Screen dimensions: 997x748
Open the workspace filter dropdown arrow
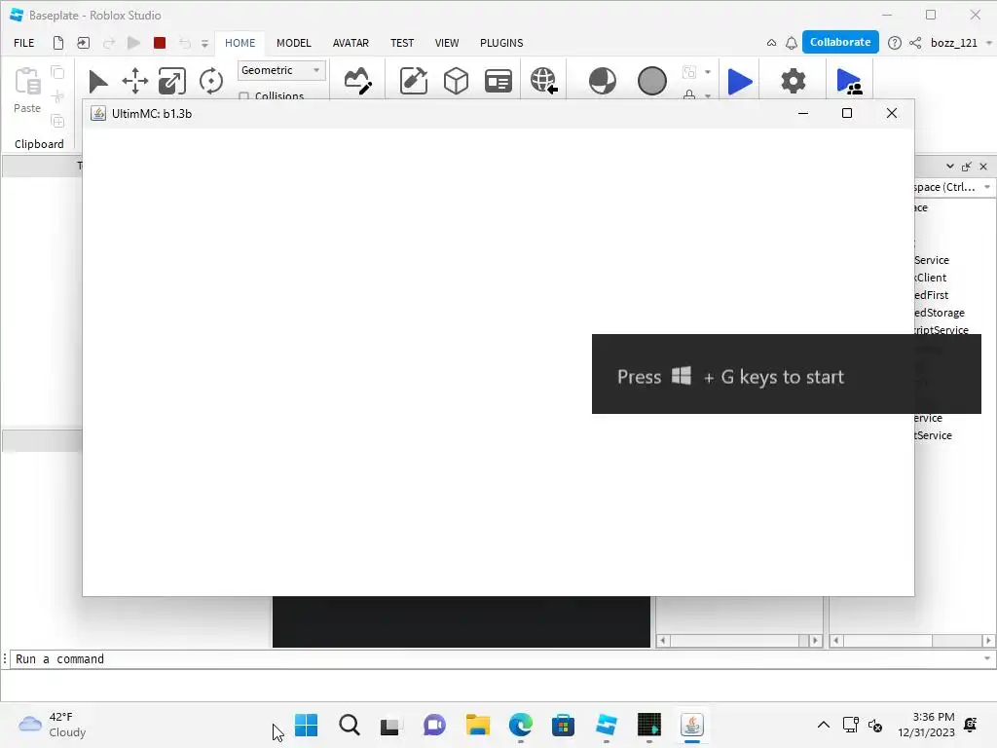[x=987, y=187]
